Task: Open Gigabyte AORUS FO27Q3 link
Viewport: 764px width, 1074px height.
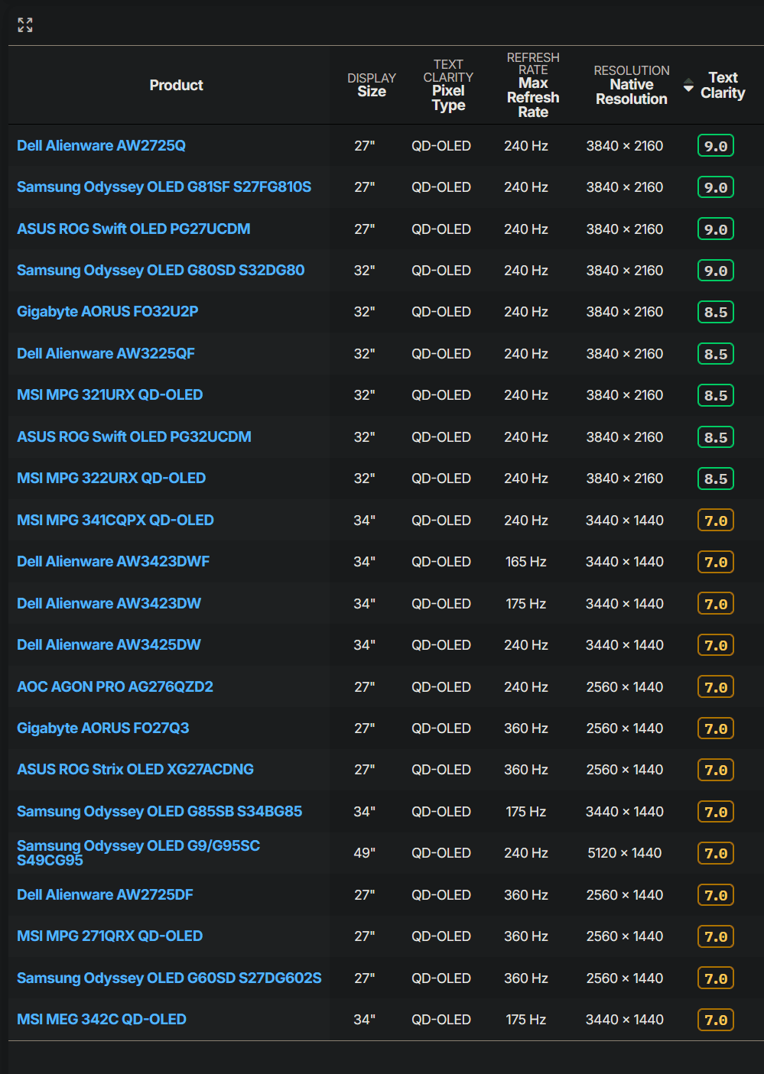Action: (x=103, y=728)
